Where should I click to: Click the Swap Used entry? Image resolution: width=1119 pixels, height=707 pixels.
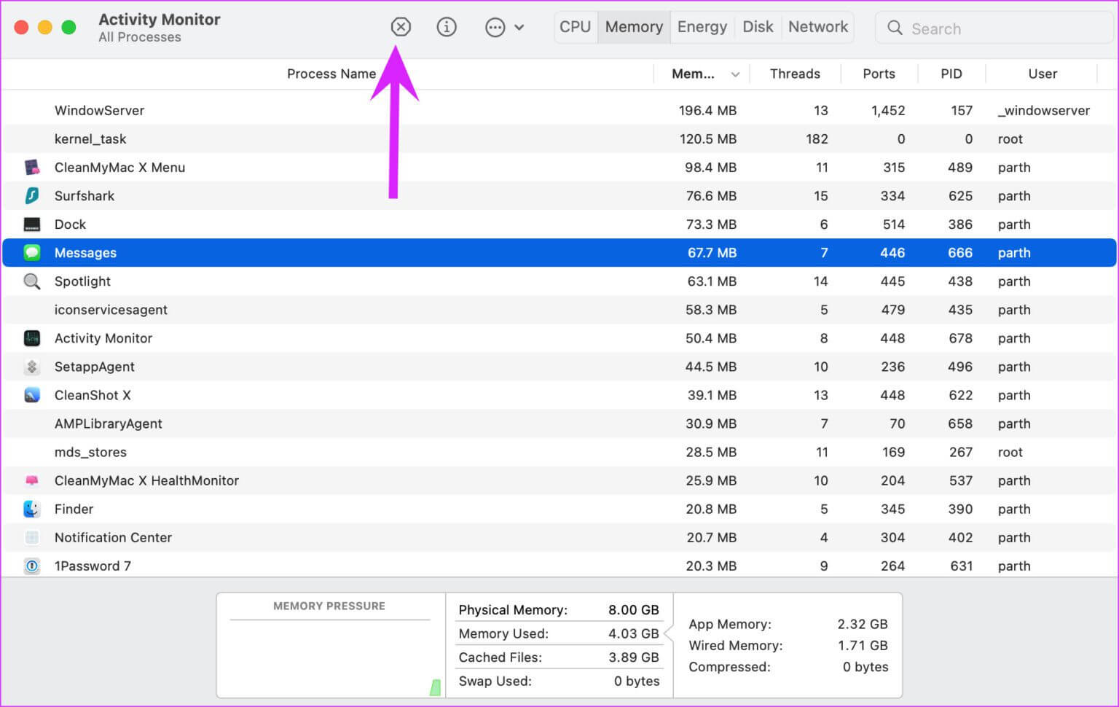point(559,681)
